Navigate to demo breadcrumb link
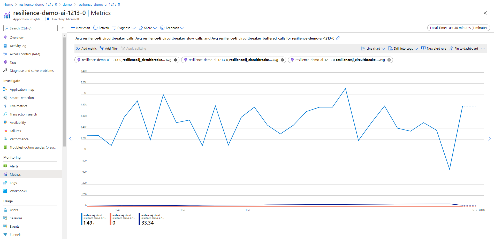This screenshot has width=494, height=239. 67,4
